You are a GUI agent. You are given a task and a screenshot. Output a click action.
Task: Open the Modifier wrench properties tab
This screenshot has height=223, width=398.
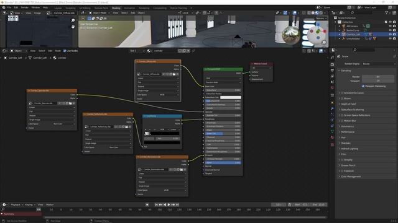pyautogui.click(x=332, y=108)
